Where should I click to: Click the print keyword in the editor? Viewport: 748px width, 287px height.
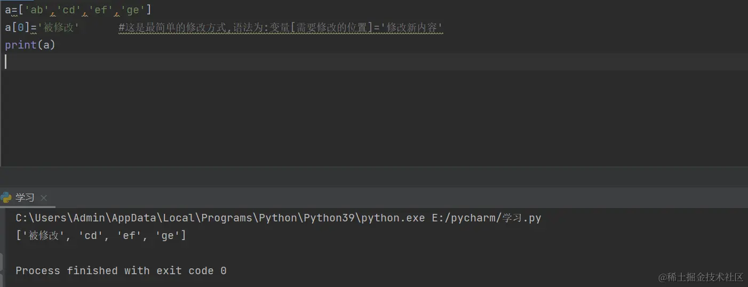tap(20, 45)
